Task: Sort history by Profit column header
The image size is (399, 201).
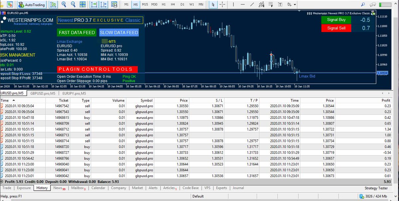Action: pyautogui.click(x=364, y=100)
